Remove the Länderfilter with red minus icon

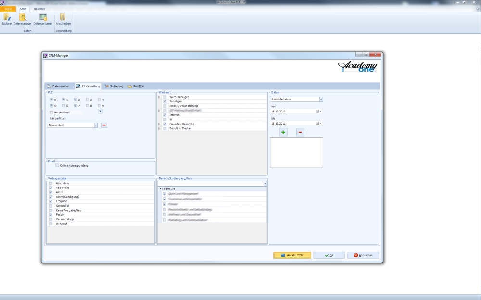coord(104,125)
